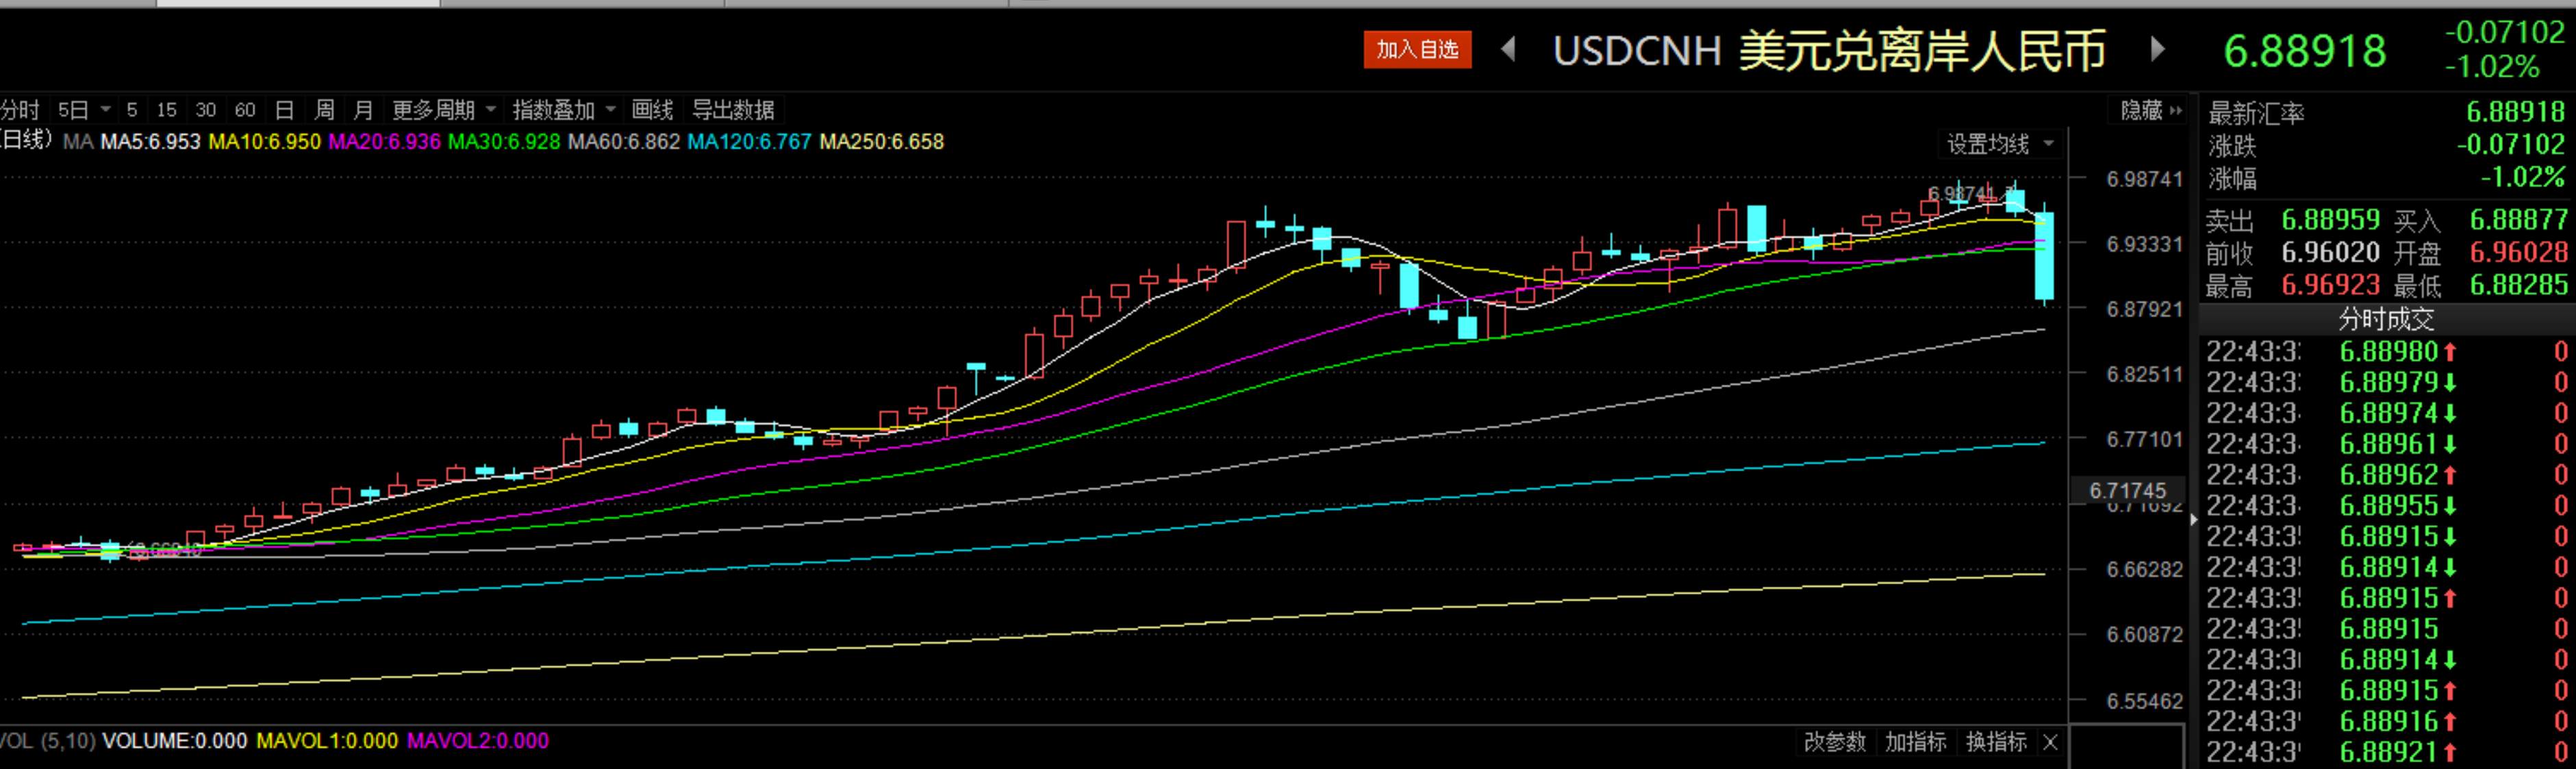Select the 15-minute period tab
The image size is (2576, 769).
click(x=166, y=110)
